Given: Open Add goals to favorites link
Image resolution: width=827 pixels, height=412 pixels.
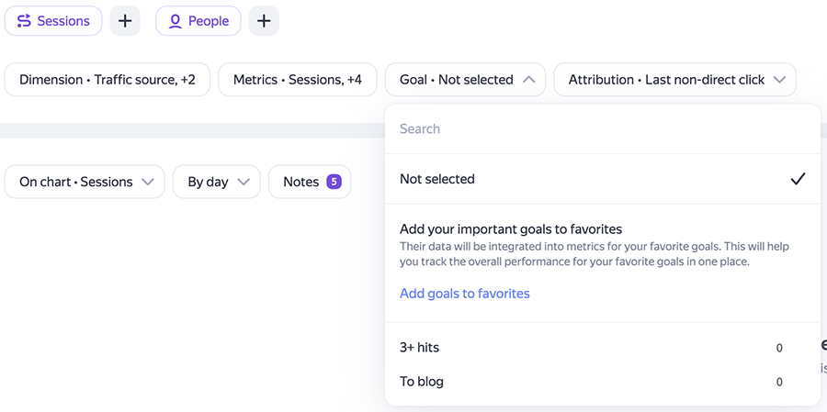Looking at the screenshot, I should [x=465, y=294].
